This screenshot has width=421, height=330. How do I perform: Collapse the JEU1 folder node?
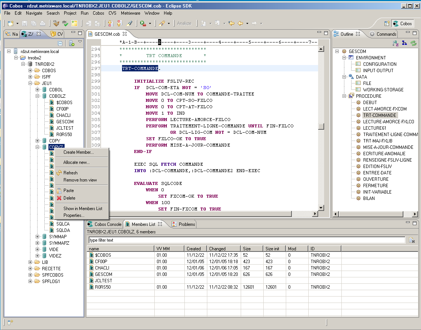point(30,83)
